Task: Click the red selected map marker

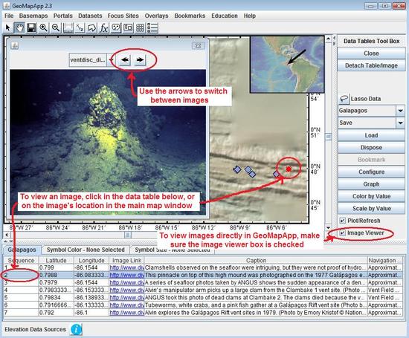Action: click(289, 169)
